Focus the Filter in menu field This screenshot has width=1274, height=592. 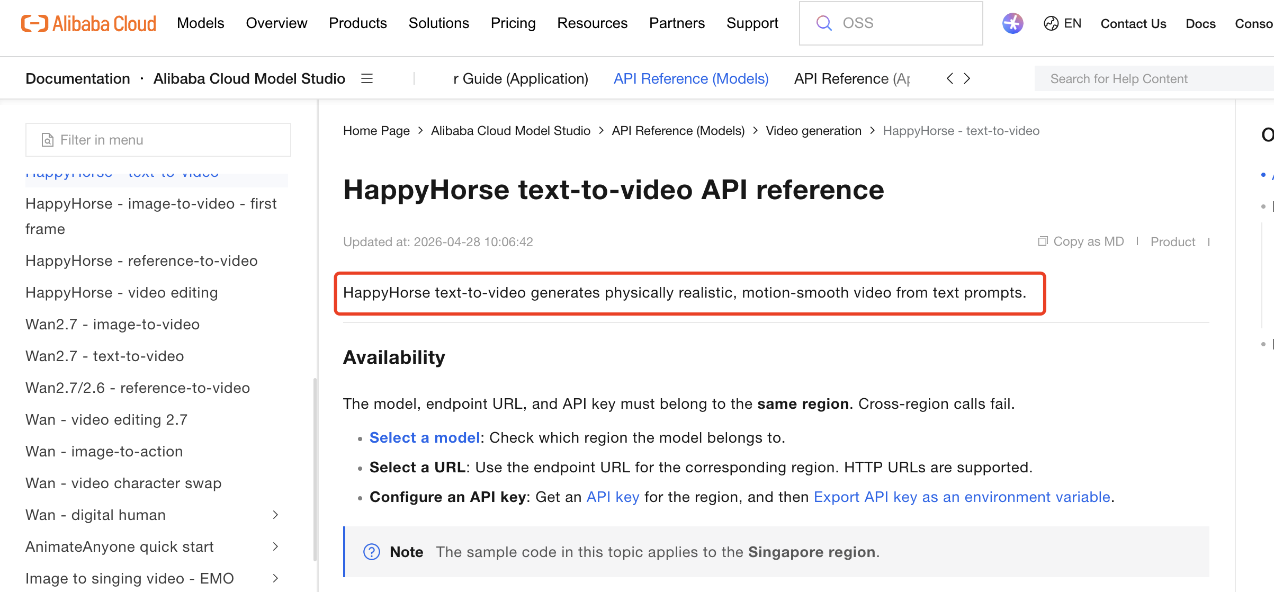click(158, 140)
